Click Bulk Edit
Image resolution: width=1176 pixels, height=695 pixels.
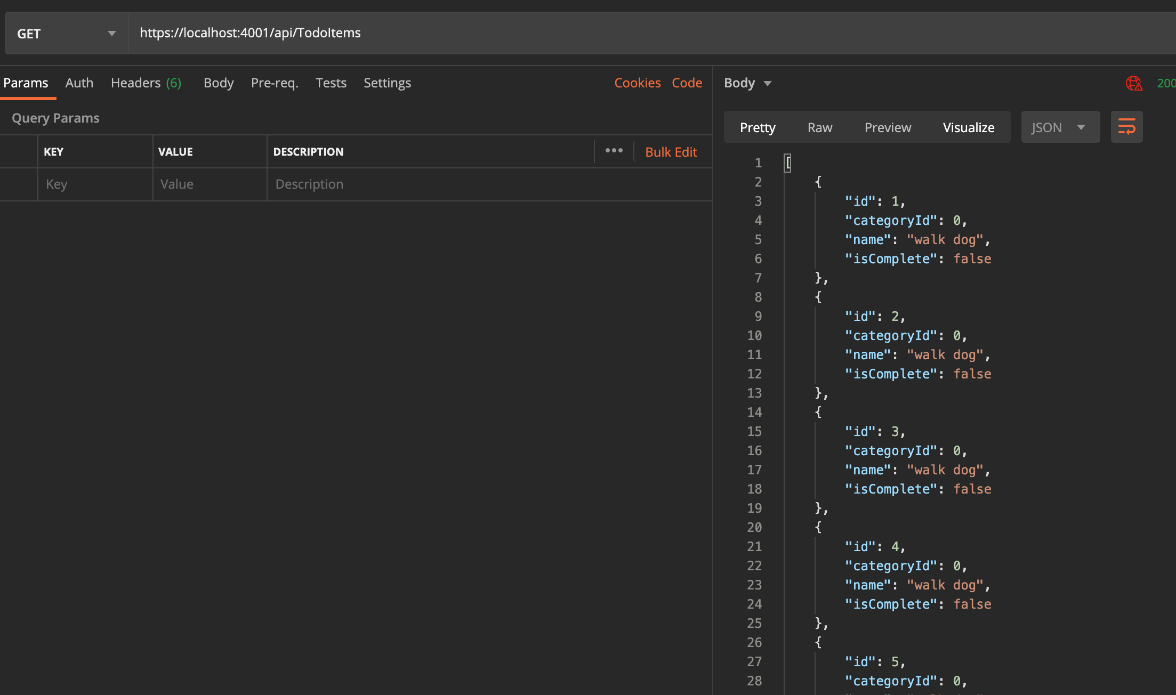point(671,152)
